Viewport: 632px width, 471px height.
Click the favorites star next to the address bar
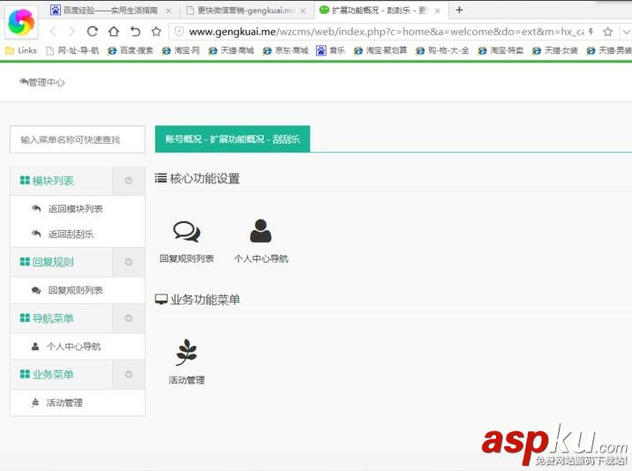click(x=156, y=31)
